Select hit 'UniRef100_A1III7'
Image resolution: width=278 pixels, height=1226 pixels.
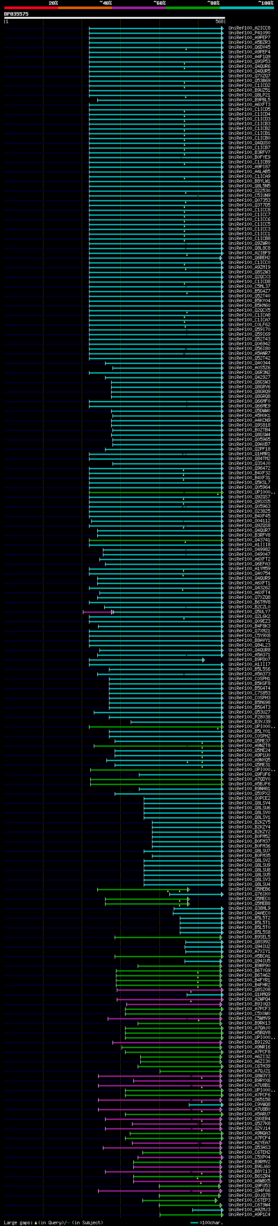point(249,665)
